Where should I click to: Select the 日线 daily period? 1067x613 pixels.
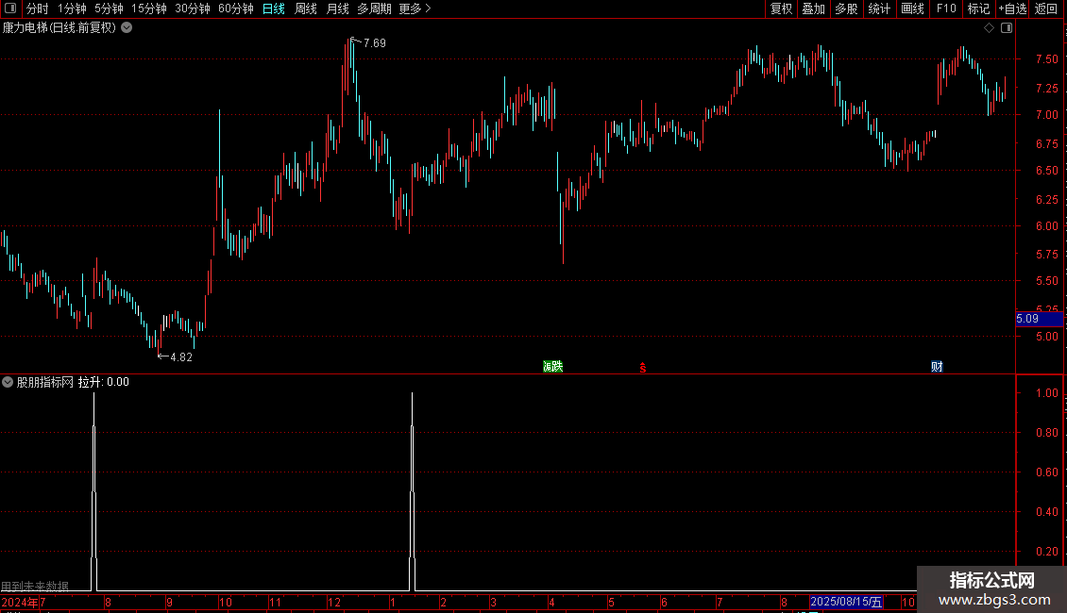click(x=274, y=8)
